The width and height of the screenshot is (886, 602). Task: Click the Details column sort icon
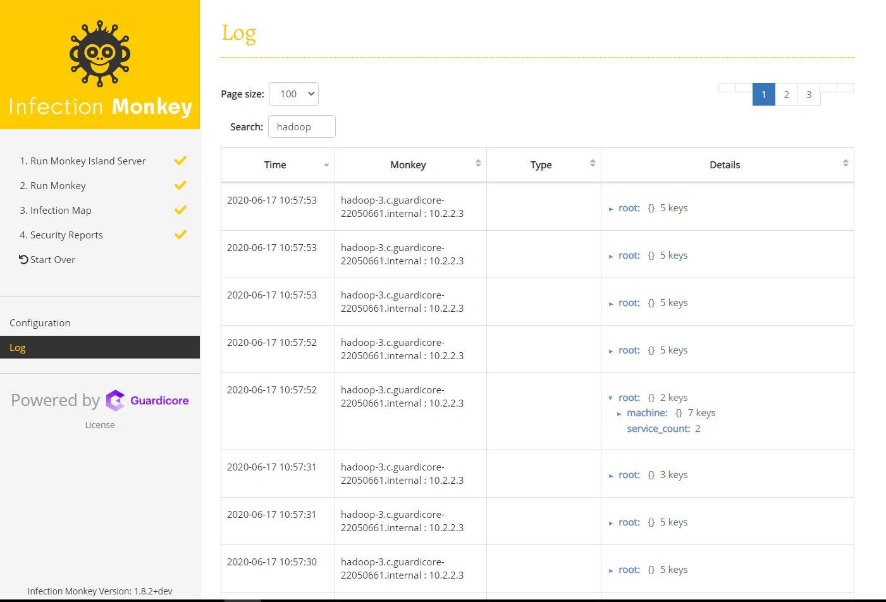tap(846, 164)
